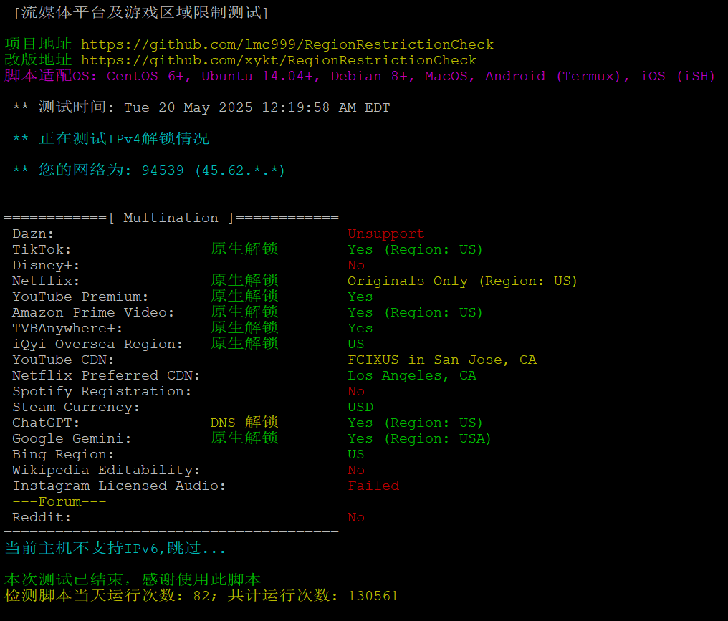This screenshot has width=728, height=621.
Task: Click the Steam Currency USD value
Action: point(360,408)
